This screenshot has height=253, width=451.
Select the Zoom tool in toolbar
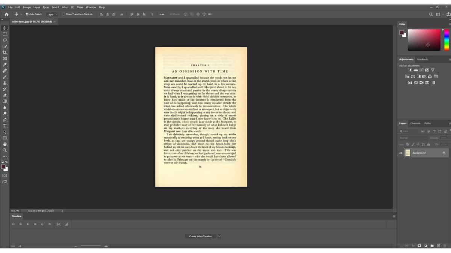point(5,150)
